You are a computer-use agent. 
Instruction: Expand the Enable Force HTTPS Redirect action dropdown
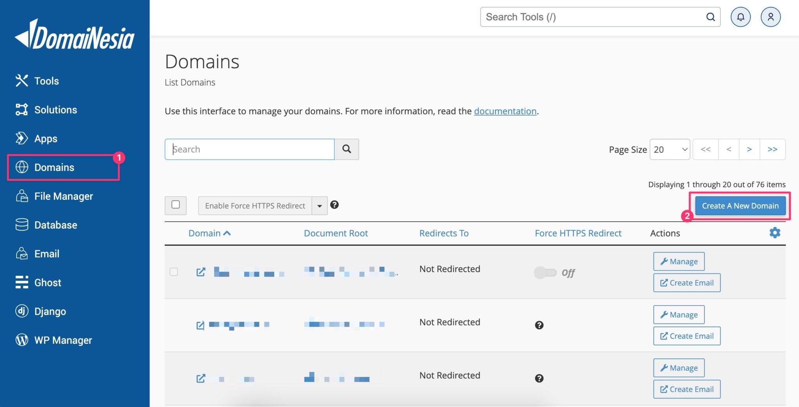click(x=319, y=206)
